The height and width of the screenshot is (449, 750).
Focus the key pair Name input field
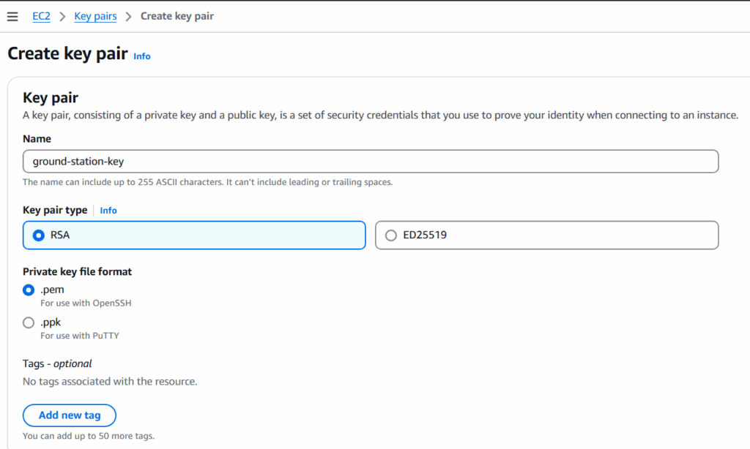pyautogui.click(x=370, y=162)
